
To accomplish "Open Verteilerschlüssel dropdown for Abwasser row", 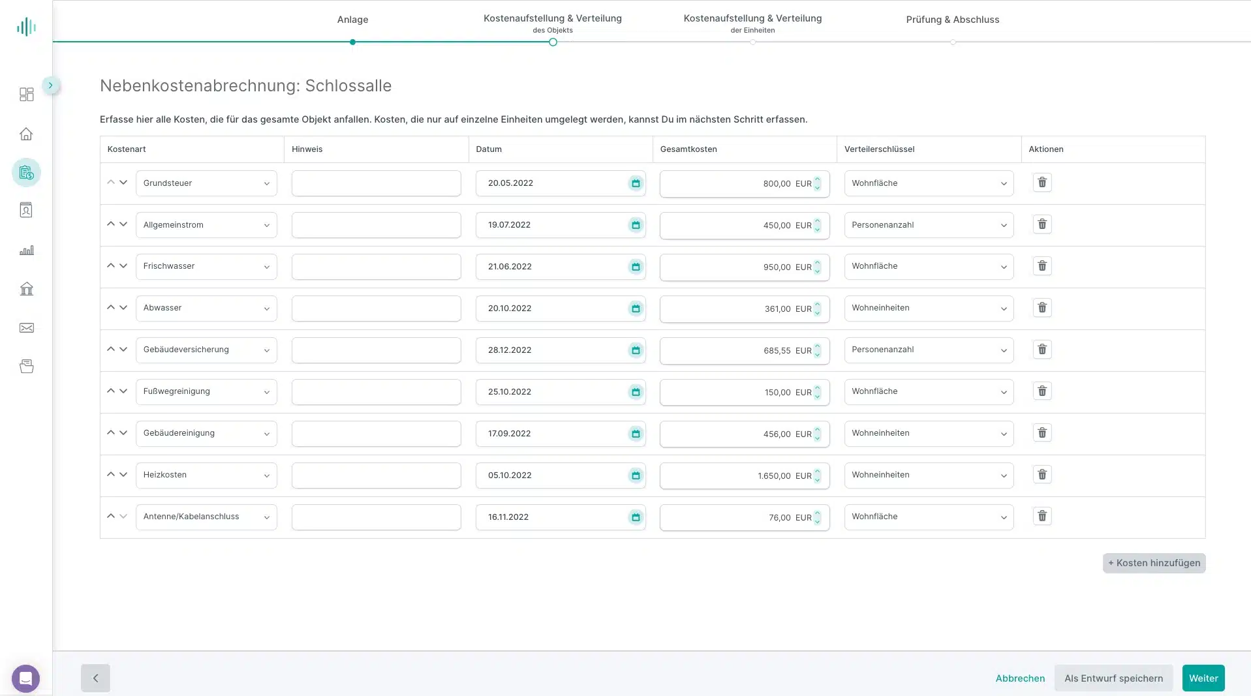I will (929, 309).
